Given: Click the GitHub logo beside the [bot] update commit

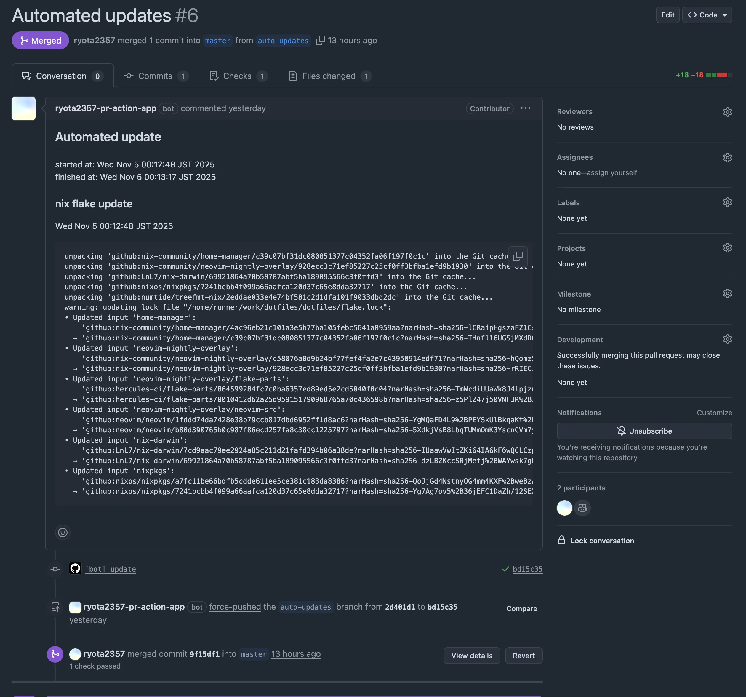Looking at the screenshot, I should point(75,568).
